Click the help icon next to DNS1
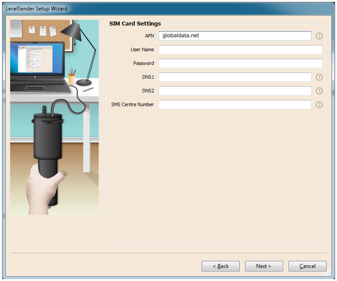The height and width of the screenshot is (281, 337). [319, 77]
